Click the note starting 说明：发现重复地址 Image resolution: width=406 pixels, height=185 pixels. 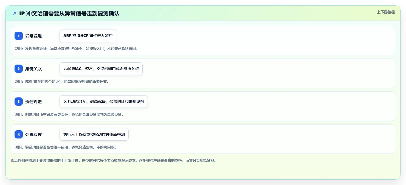pos(76,49)
